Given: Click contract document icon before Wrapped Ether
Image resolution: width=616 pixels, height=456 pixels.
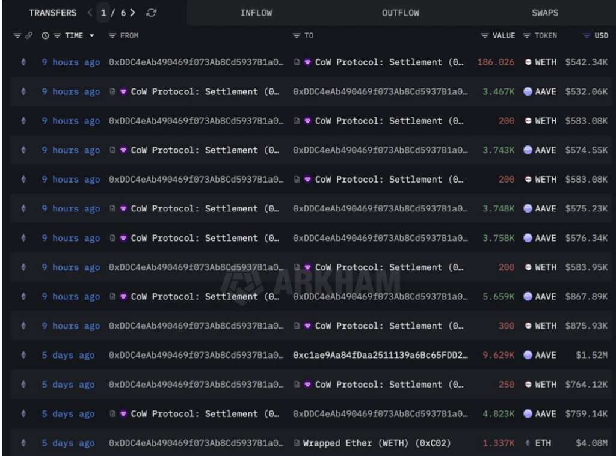Looking at the screenshot, I should pos(297,443).
